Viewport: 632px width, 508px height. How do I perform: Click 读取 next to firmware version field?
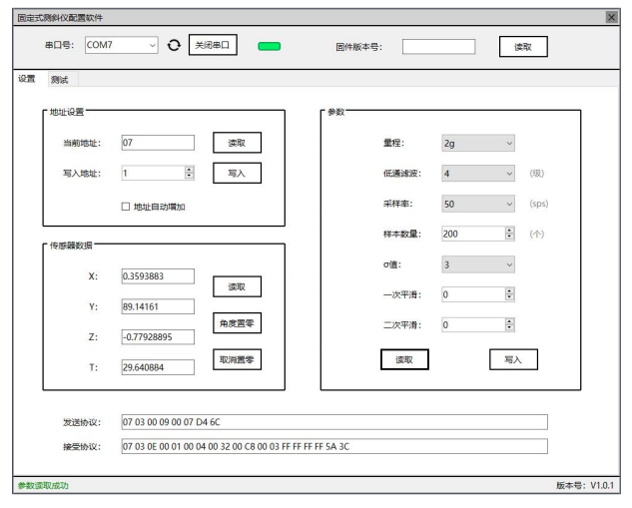pyautogui.click(x=522, y=45)
